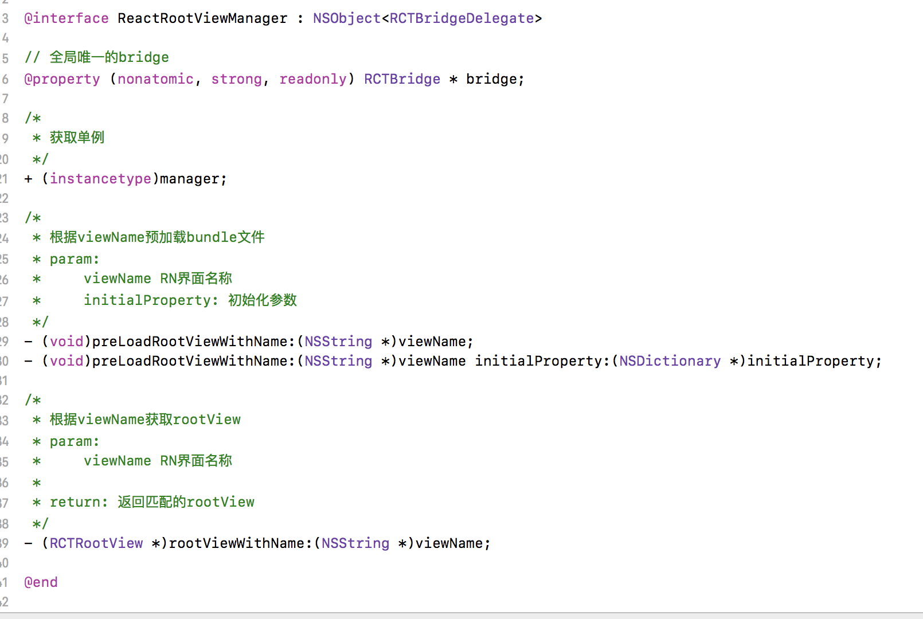
Task: Select the readonly attribute
Action: tap(313, 79)
